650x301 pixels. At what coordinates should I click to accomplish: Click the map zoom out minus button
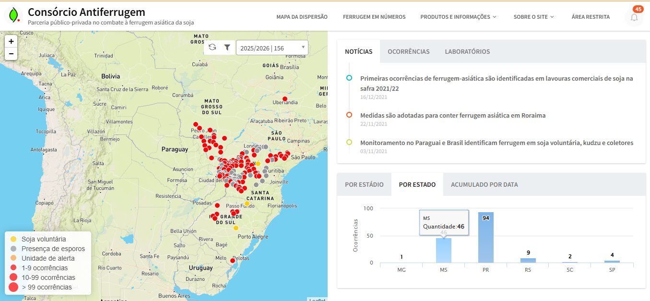pyautogui.click(x=11, y=53)
